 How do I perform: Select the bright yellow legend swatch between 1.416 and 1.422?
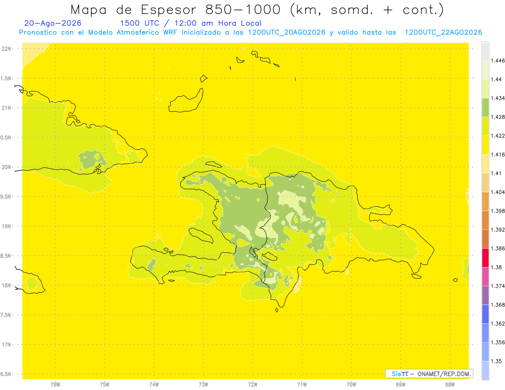(x=485, y=145)
